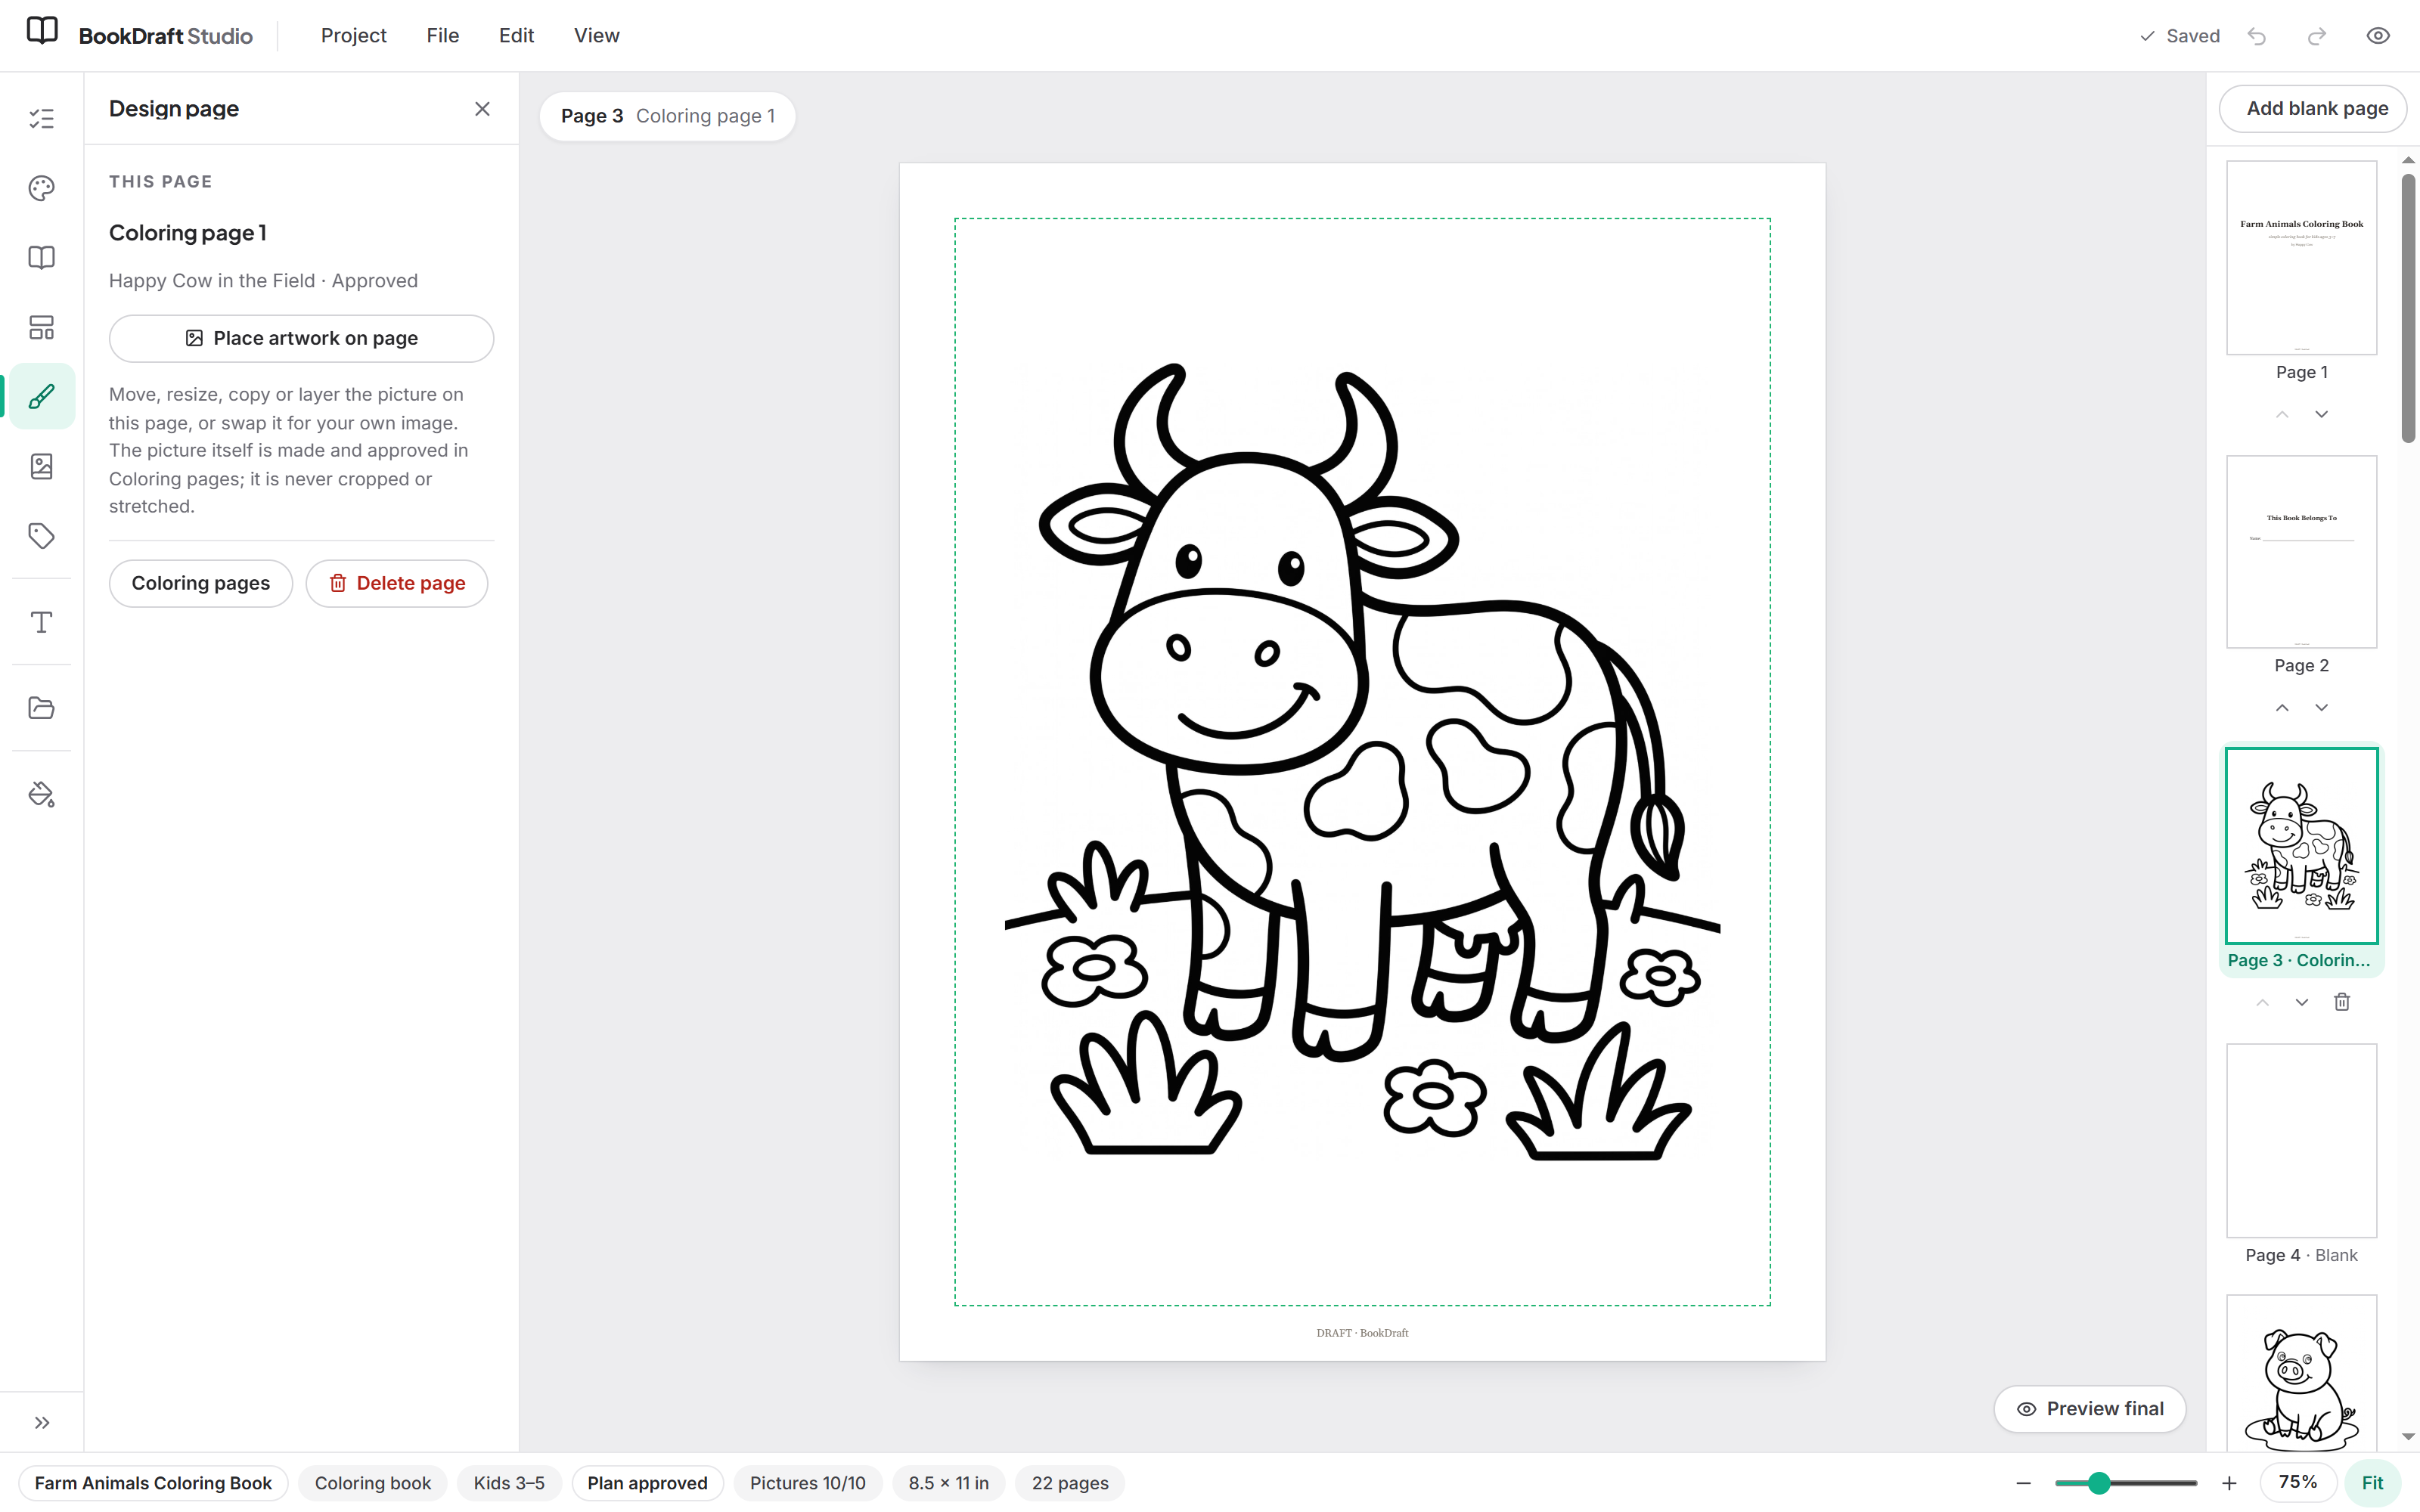The width and height of the screenshot is (2420, 1512).
Task: Close the Design page panel
Action: click(x=482, y=109)
